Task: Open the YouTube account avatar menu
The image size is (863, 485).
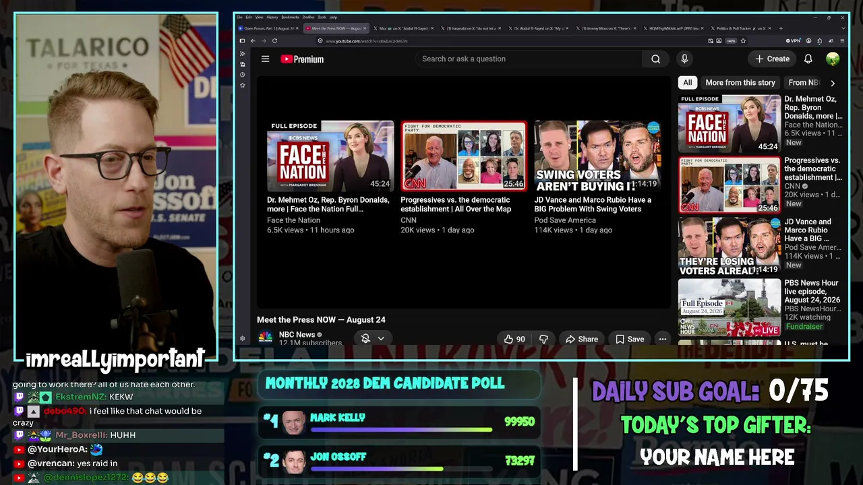Action: coord(833,59)
